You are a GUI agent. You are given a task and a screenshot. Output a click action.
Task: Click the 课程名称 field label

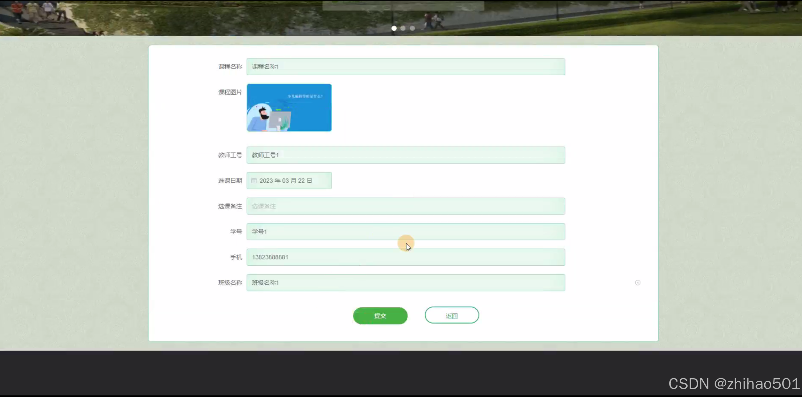tap(230, 67)
